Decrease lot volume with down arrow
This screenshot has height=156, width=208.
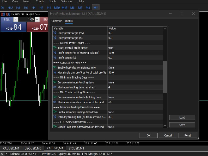(x=16, y=19)
